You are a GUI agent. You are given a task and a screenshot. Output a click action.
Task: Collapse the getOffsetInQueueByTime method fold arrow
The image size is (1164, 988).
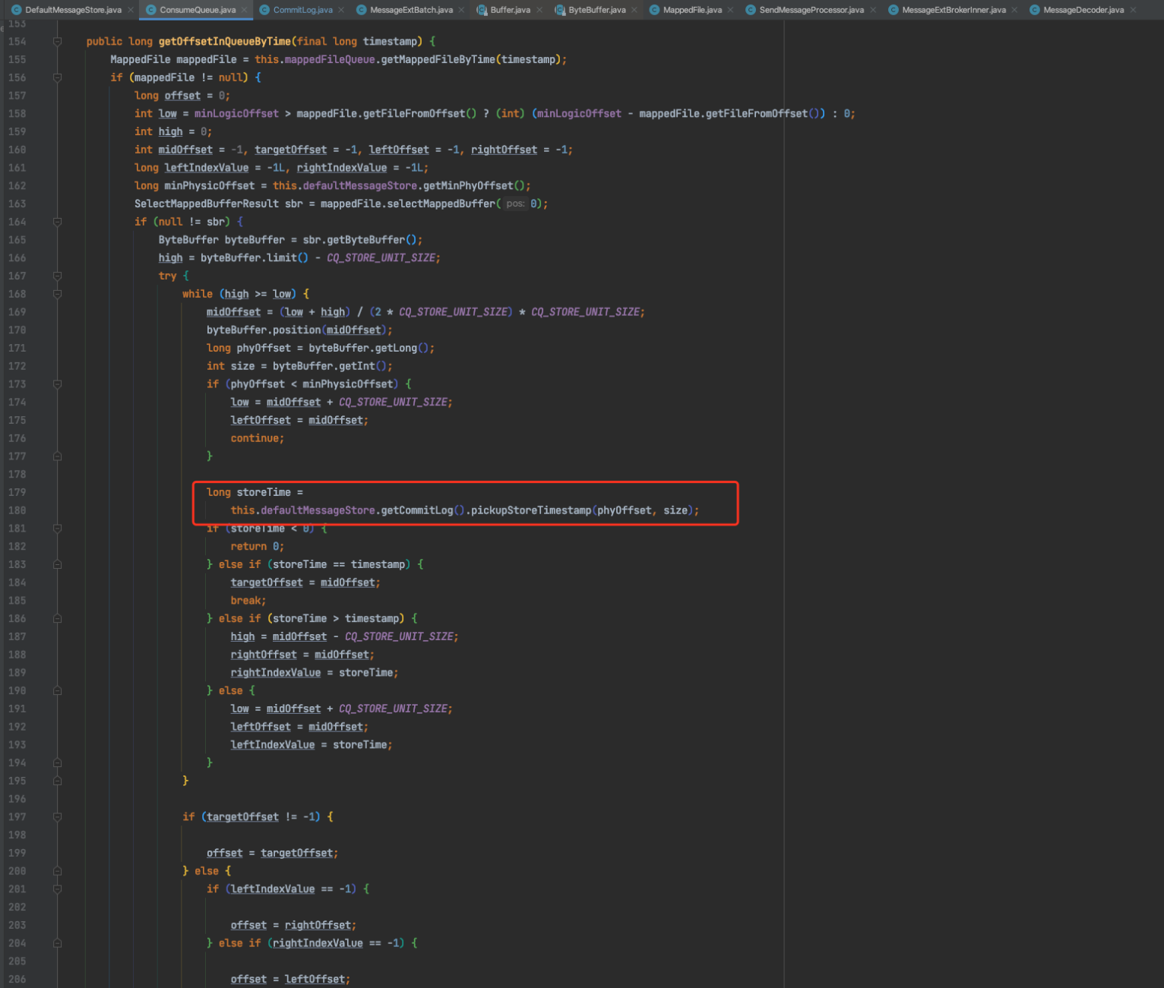(57, 42)
